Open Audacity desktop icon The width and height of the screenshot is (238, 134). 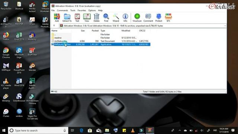coord(32,36)
